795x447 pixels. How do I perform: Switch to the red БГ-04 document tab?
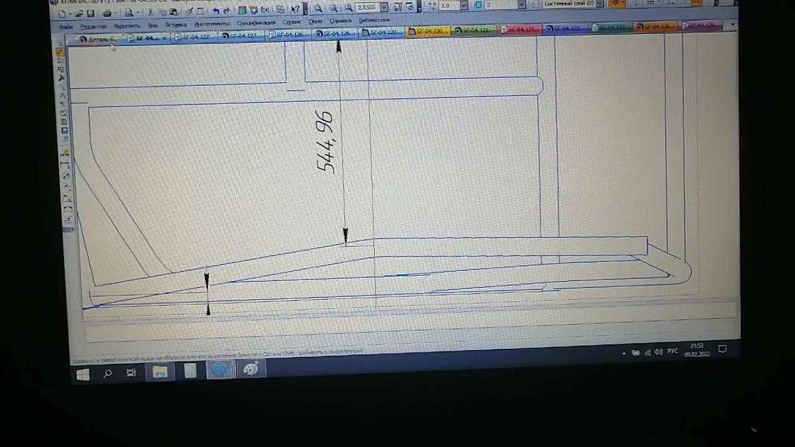(x=520, y=29)
